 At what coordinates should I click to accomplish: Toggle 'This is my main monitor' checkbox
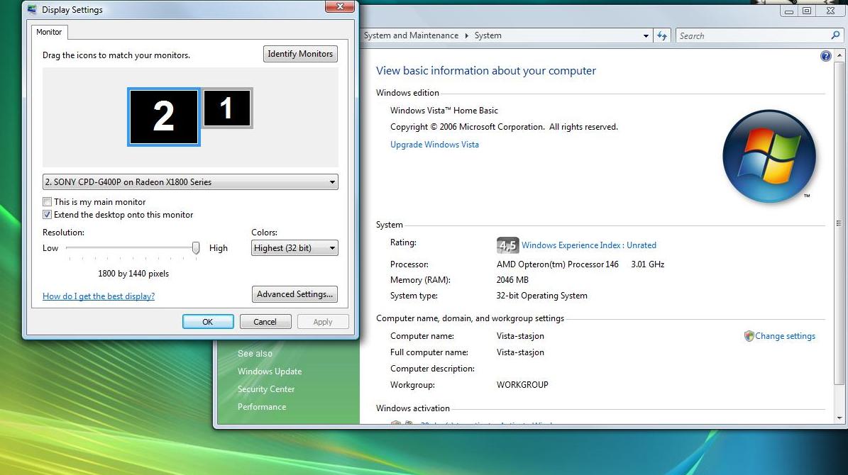[47, 201]
